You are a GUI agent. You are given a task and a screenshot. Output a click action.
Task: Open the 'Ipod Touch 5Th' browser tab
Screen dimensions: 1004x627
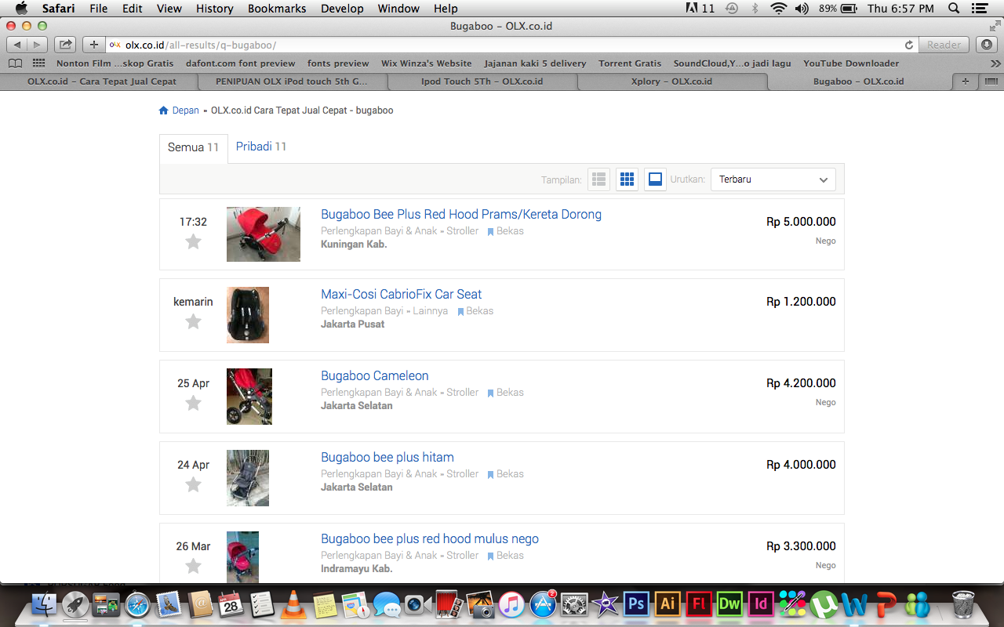point(482,82)
